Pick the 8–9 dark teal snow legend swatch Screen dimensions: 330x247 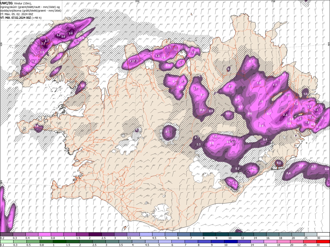(209, 234)
